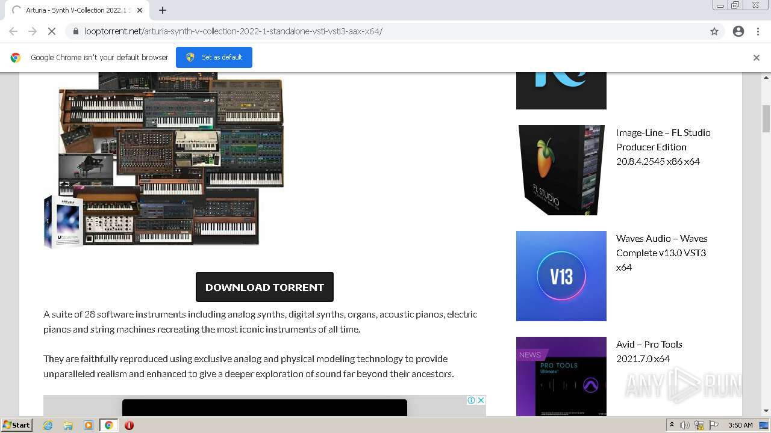This screenshot has height=433, width=771.
Task: Click scrollbar up arrow
Action: pyautogui.click(x=766, y=77)
